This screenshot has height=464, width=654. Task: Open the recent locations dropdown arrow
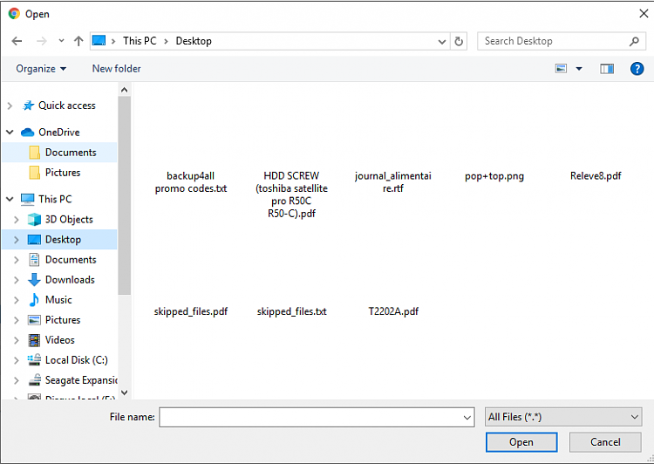[x=61, y=41]
